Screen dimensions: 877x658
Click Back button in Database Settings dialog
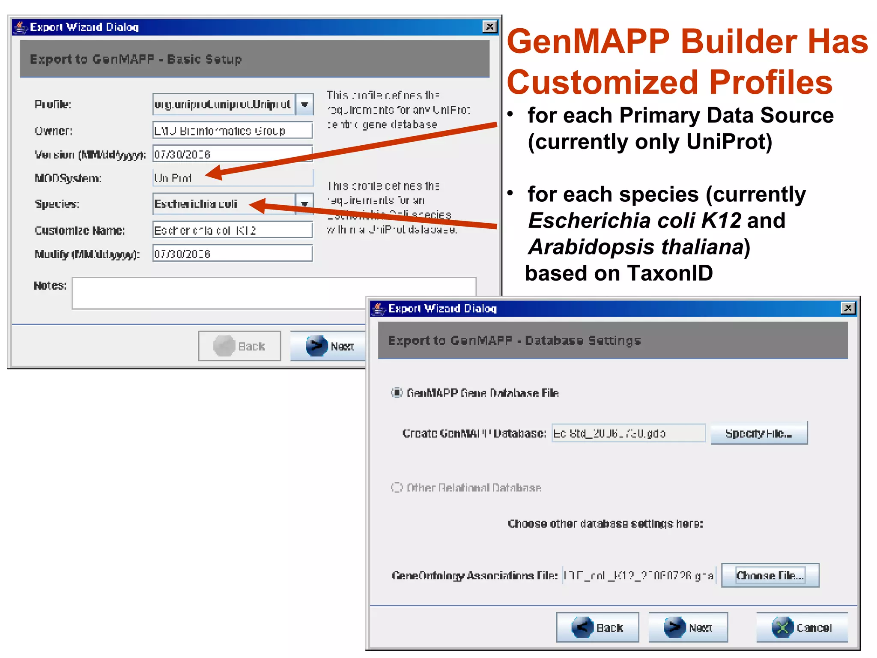pos(597,627)
